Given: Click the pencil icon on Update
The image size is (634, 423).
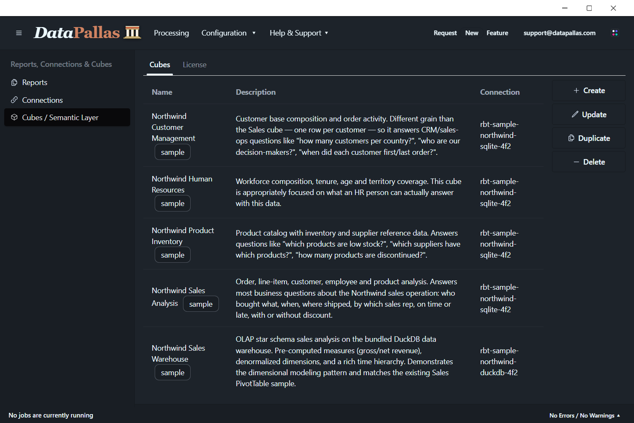Looking at the screenshot, I should tap(575, 114).
